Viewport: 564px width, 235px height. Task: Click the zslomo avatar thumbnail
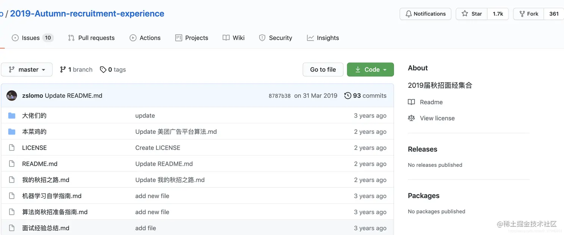[12, 96]
